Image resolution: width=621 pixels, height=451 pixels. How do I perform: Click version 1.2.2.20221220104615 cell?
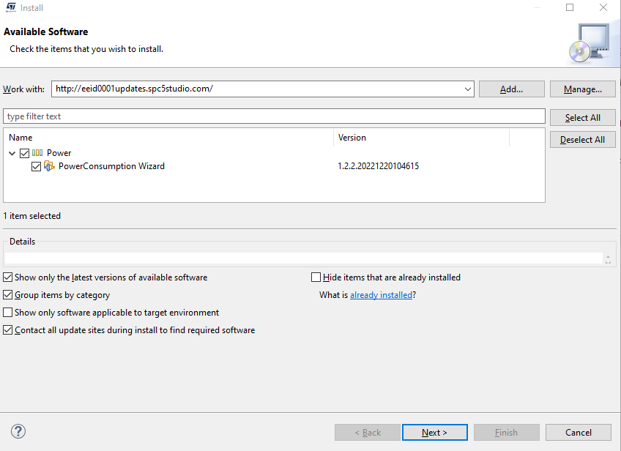pos(378,166)
